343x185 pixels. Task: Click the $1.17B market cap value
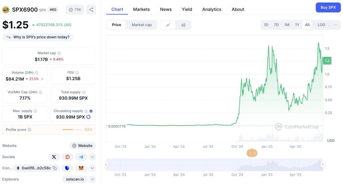(x=41, y=59)
